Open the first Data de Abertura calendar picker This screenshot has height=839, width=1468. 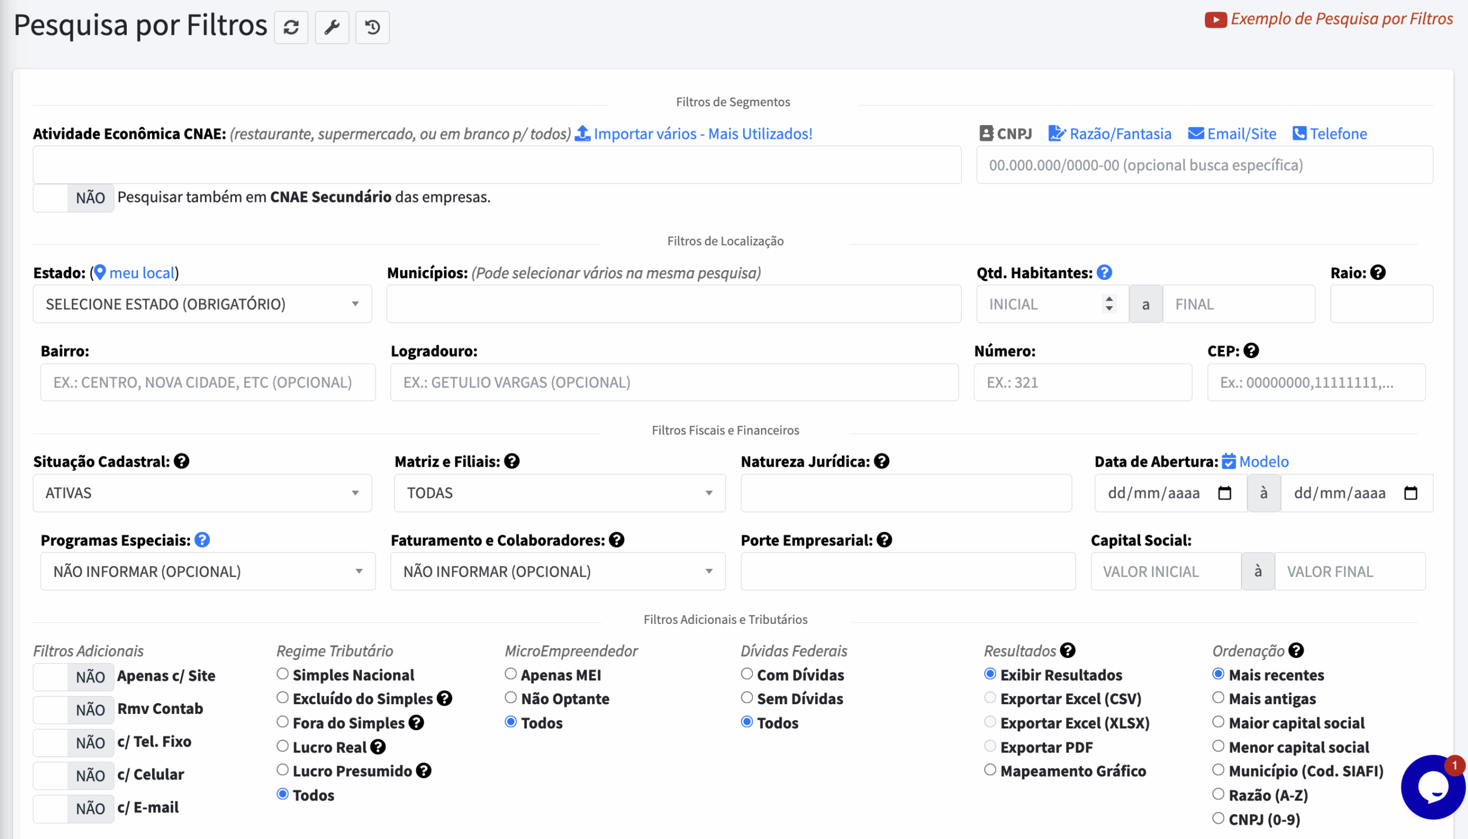[x=1224, y=493]
